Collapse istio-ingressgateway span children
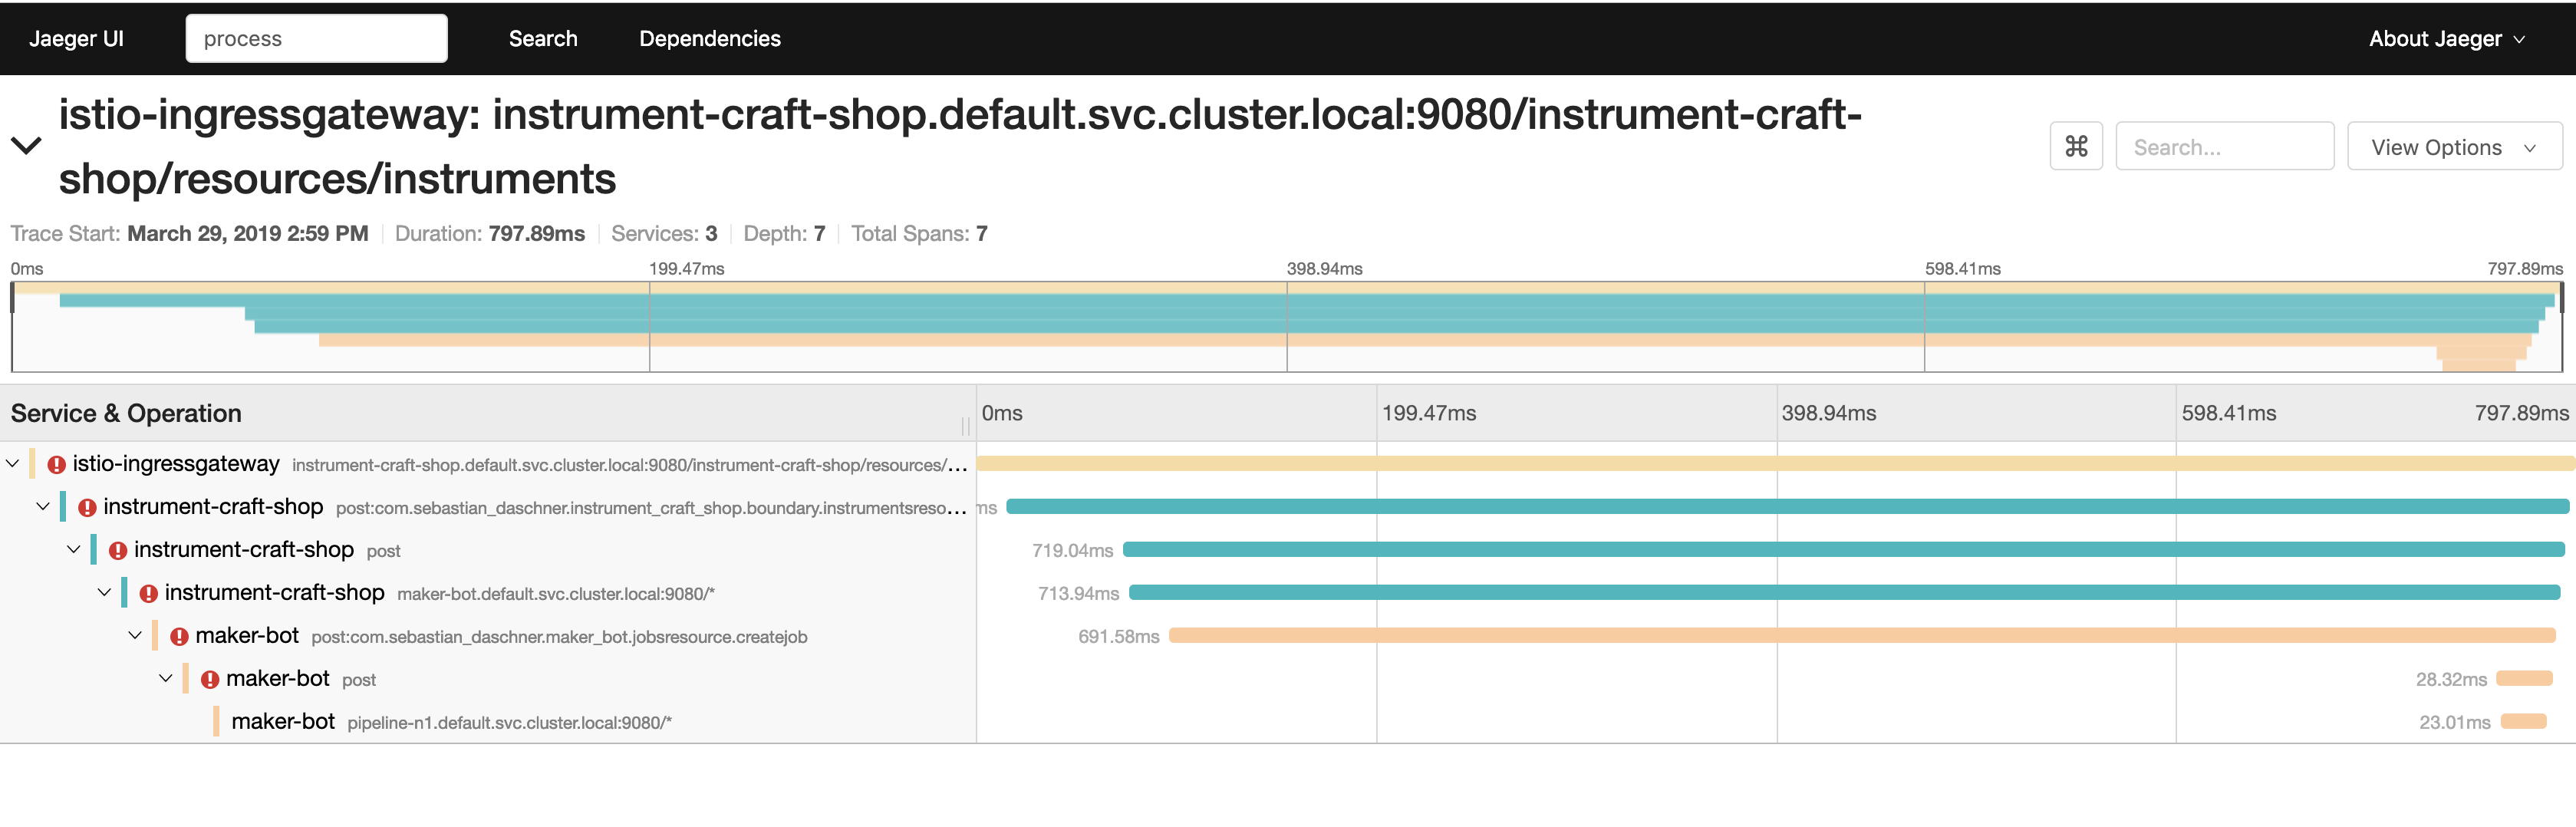 click(x=13, y=464)
